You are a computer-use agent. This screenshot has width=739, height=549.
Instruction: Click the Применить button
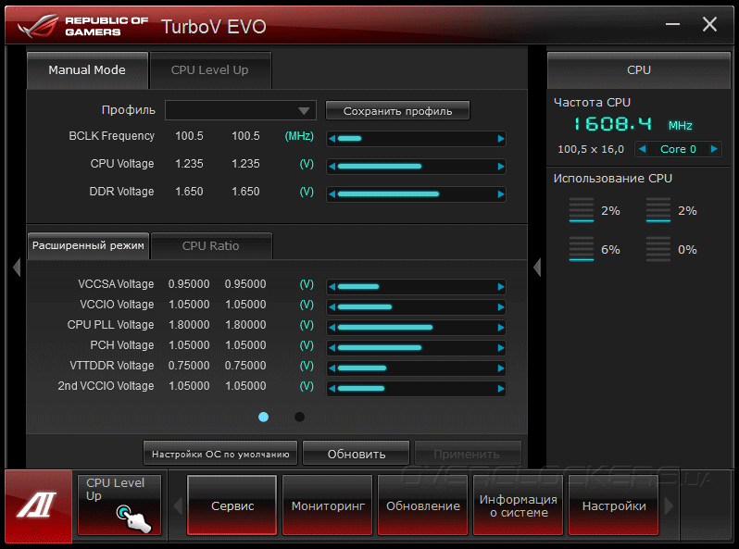[x=468, y=454]
